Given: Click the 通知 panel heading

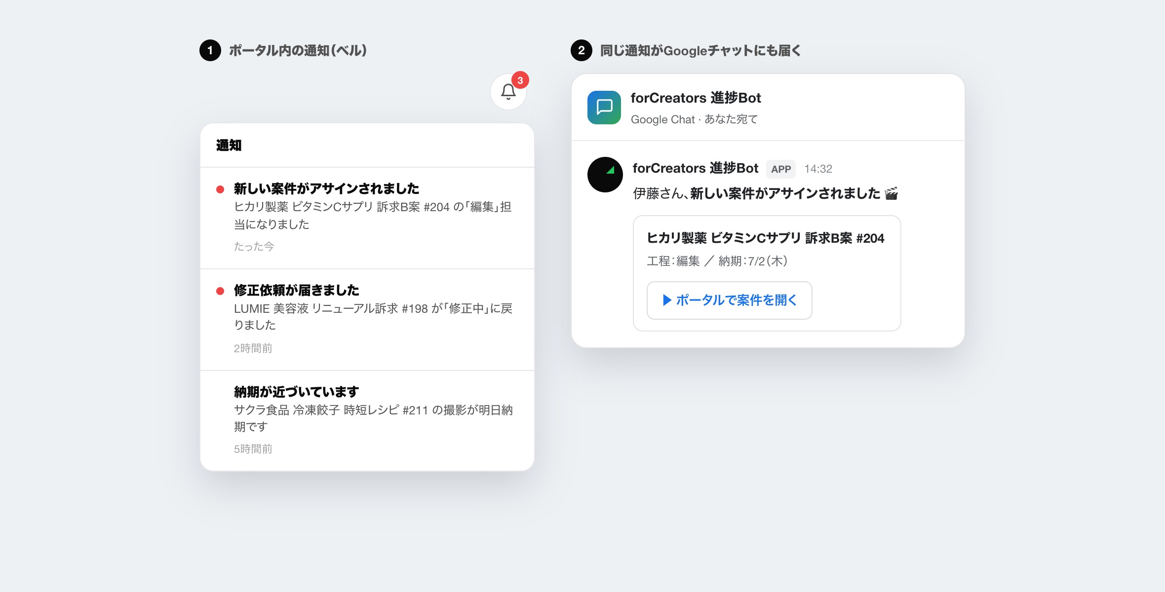Looking at the screenshot, I should (x=229, y=146).
